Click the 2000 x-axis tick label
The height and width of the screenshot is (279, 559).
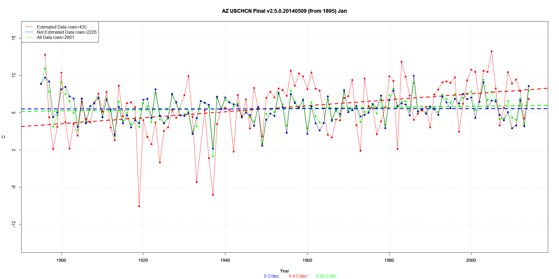(471, 260)
